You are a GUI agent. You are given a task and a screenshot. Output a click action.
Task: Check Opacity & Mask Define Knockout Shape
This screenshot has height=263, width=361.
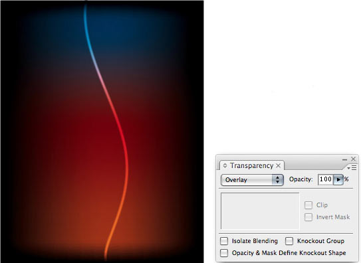click(224, 253)
